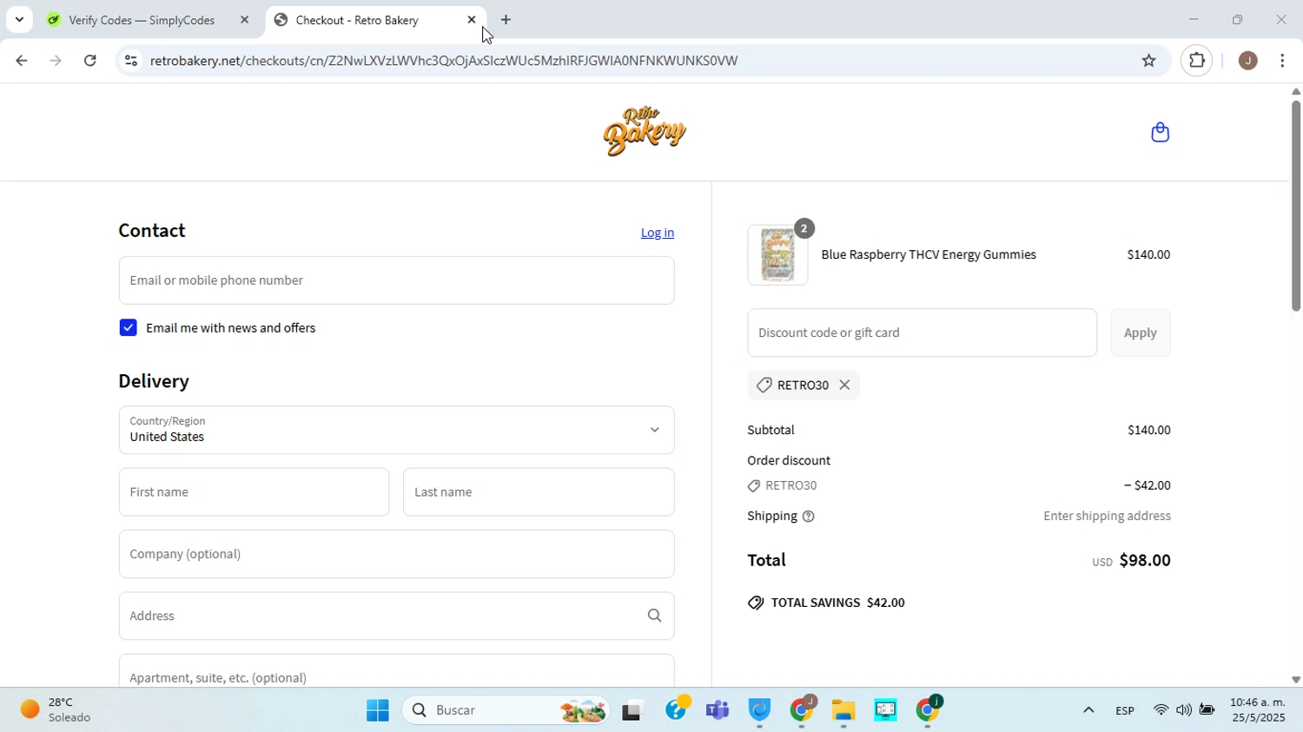This screenshot has height=732, width=1303.
Task: Open File Explorer from the taskbar
Action: point(843,710)
